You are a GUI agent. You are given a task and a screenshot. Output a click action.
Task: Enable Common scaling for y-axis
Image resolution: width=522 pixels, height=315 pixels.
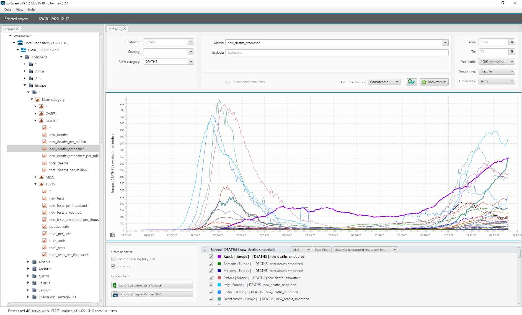coord(114,259)
